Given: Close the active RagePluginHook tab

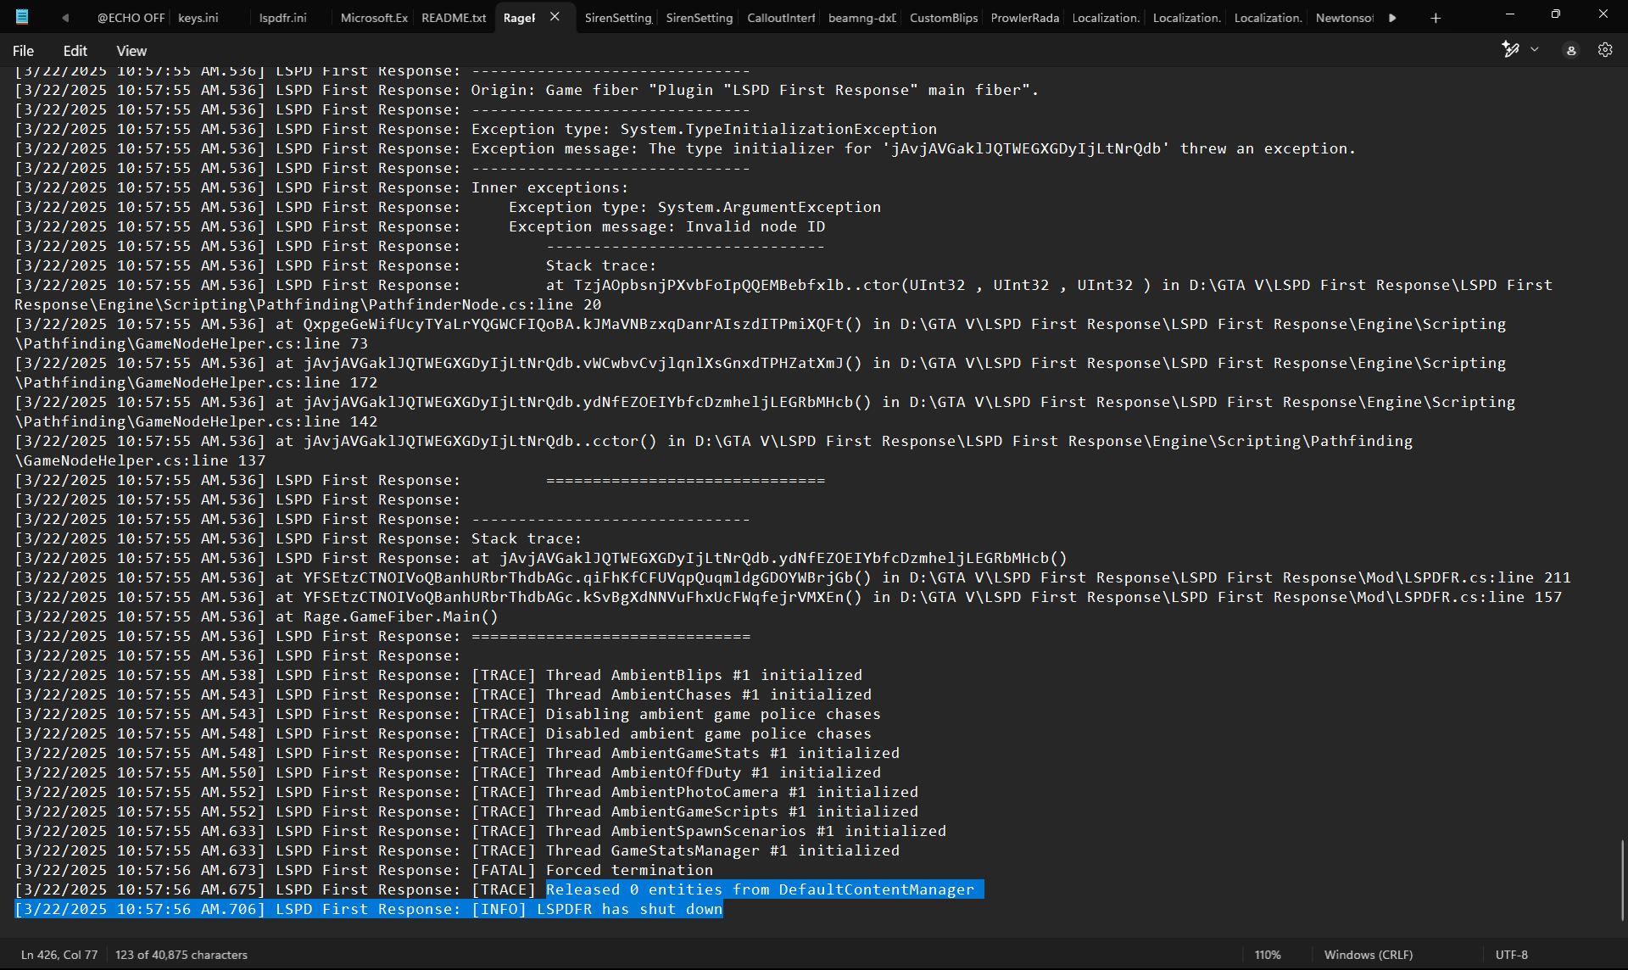Looking at the screenshot, I should (555, 17).
